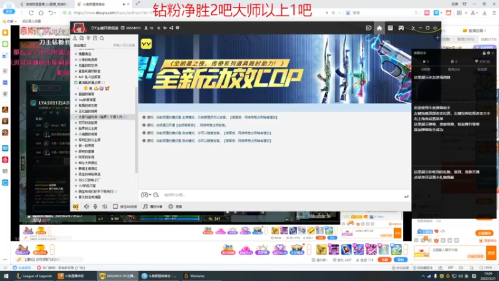Switch to the 钻粉(159) tab on Douyu page
This screenshot has width=499, height=281.
[x=489, y=39]
